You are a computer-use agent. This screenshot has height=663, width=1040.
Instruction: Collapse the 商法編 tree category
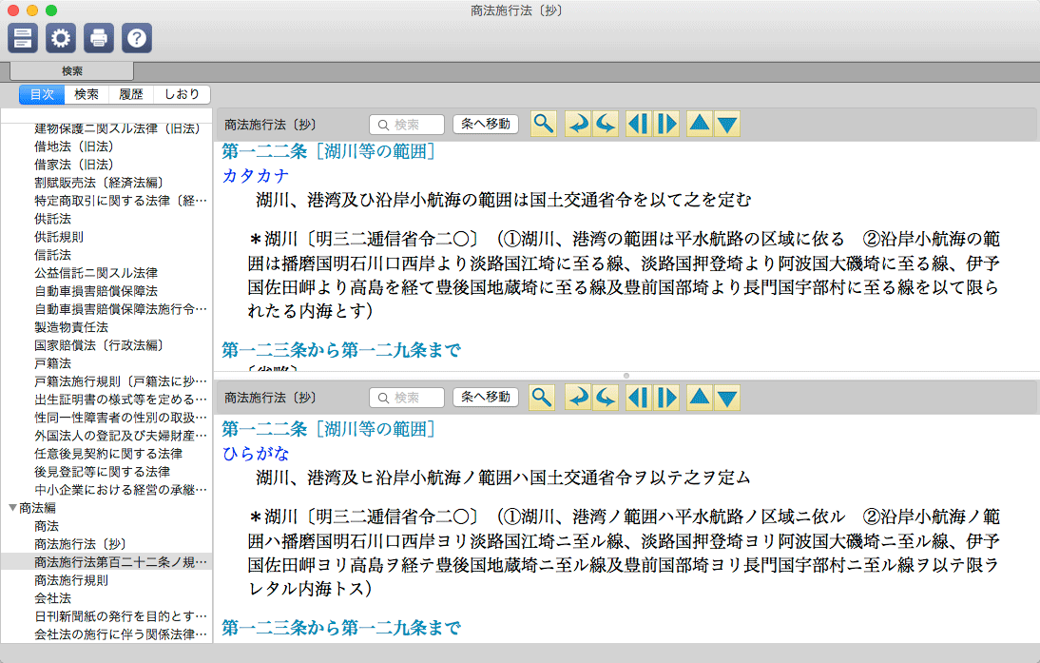point(12,508)
